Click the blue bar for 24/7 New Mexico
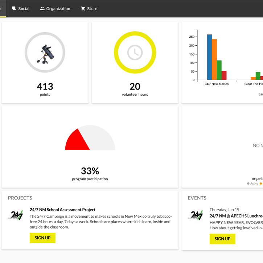 point(209,57)
